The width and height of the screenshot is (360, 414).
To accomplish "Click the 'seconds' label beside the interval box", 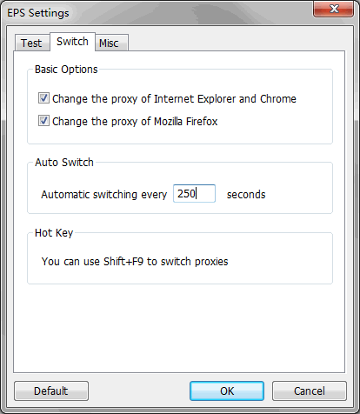I will 246,194.
